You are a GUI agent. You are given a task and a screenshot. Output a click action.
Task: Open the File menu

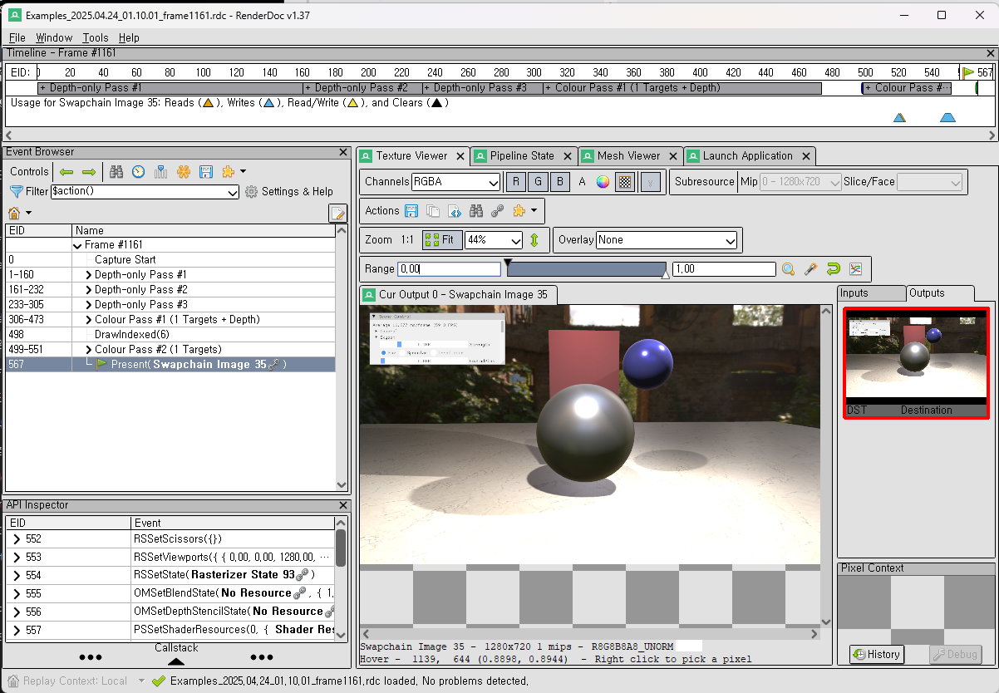coord(17,37)
